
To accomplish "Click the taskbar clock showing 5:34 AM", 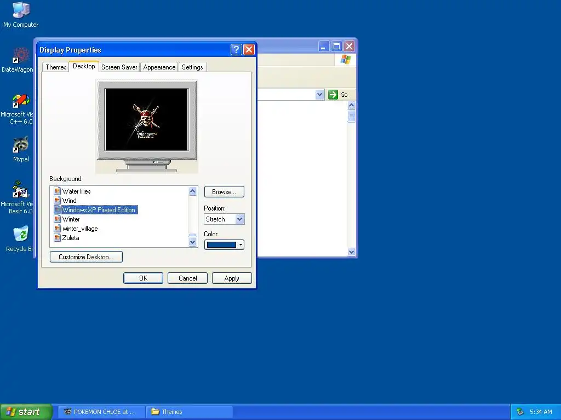I will point(541,412).
